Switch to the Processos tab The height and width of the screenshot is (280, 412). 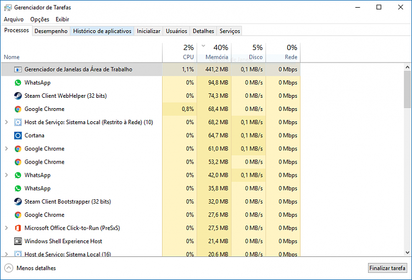16,30
